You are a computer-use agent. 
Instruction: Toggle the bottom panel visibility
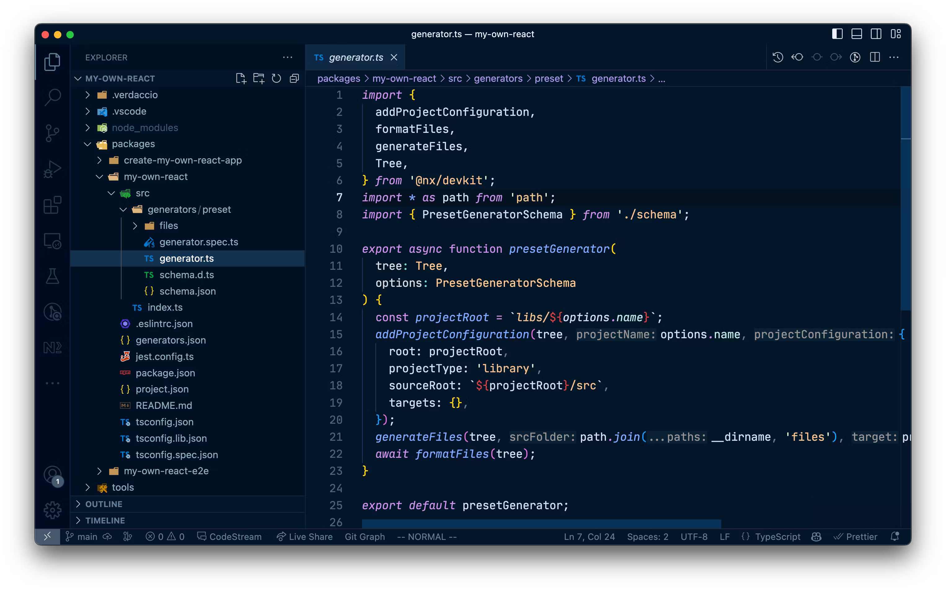856,34
